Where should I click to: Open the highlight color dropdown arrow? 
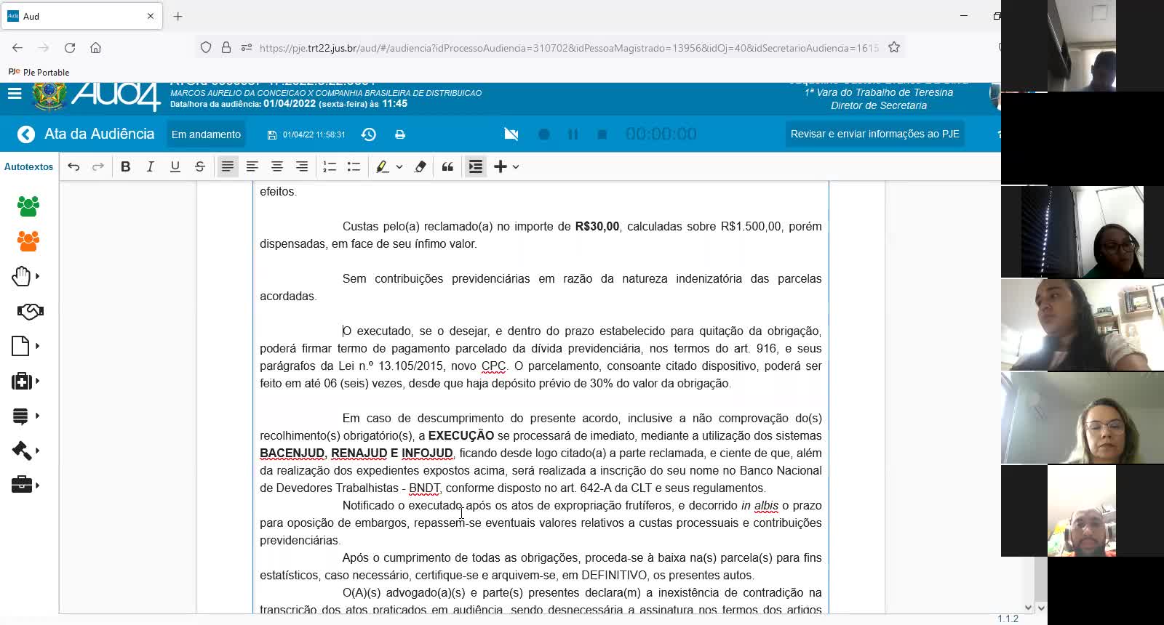pos(399,167)
